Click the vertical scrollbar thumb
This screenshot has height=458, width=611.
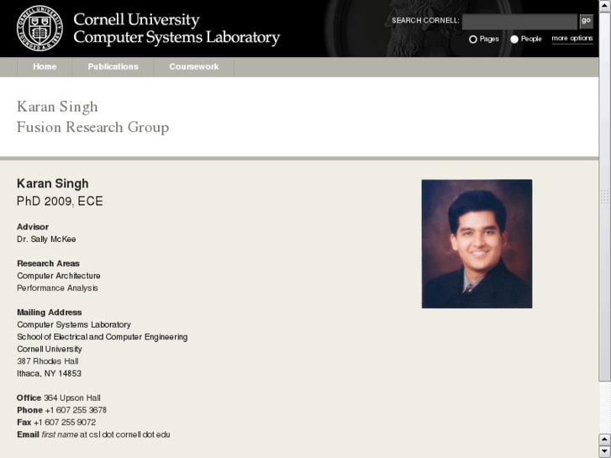(x=604, y=197)
